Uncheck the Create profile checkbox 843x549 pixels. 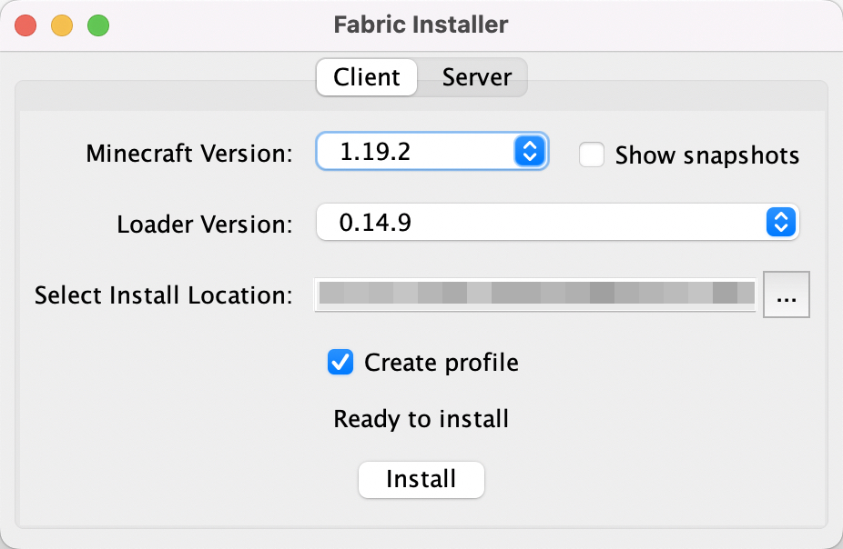pyautogui.click(x=340, y=363)
